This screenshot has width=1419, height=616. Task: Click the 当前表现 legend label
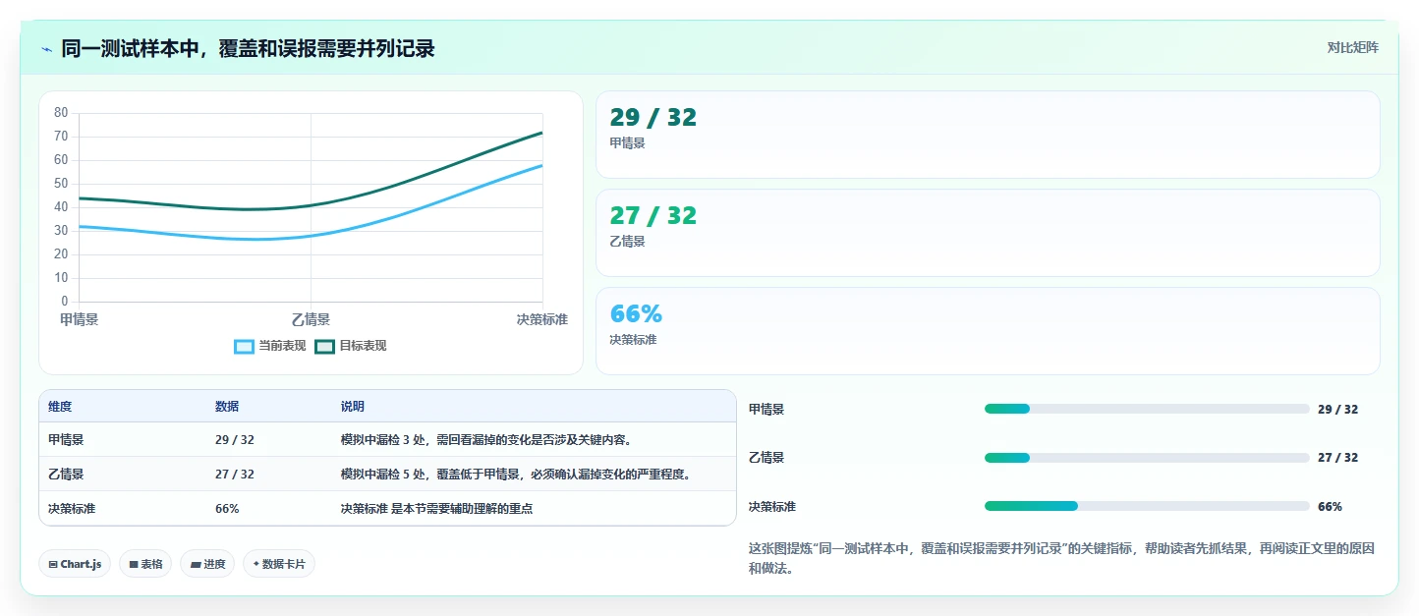coord(282,346)
